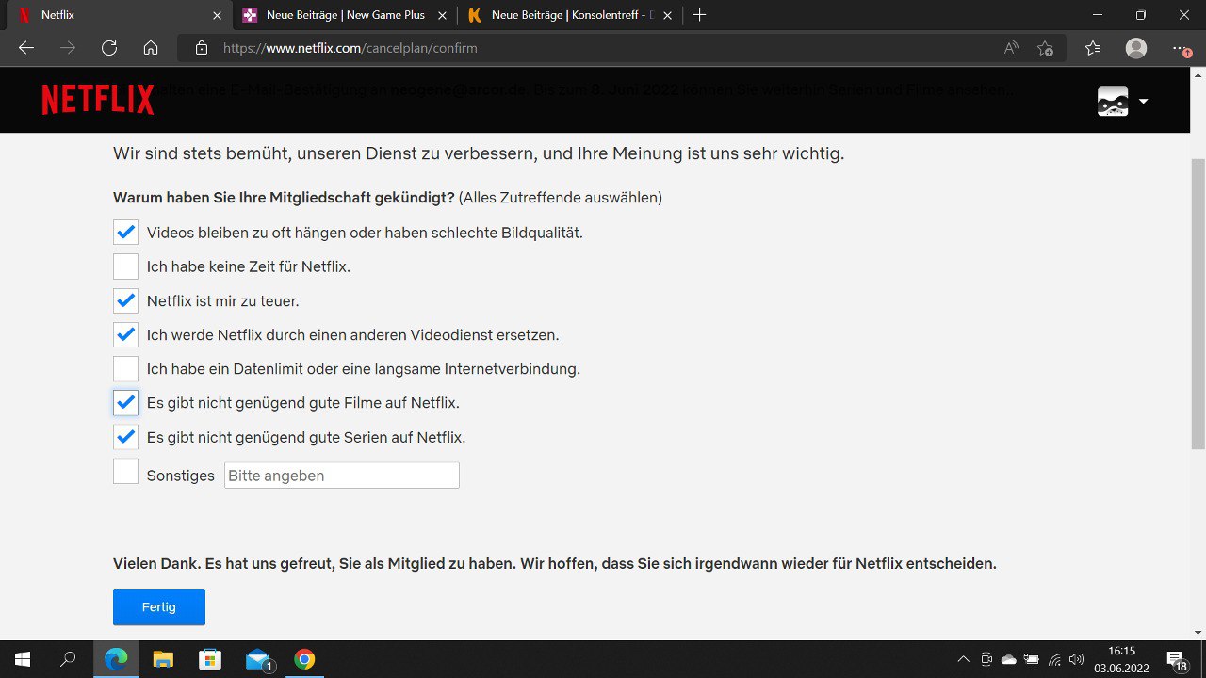Open Microsoft Edge from the taskbar
The height and width of the screenshot is (678, 1206).
pyautogui.click(x=116, y=659)
